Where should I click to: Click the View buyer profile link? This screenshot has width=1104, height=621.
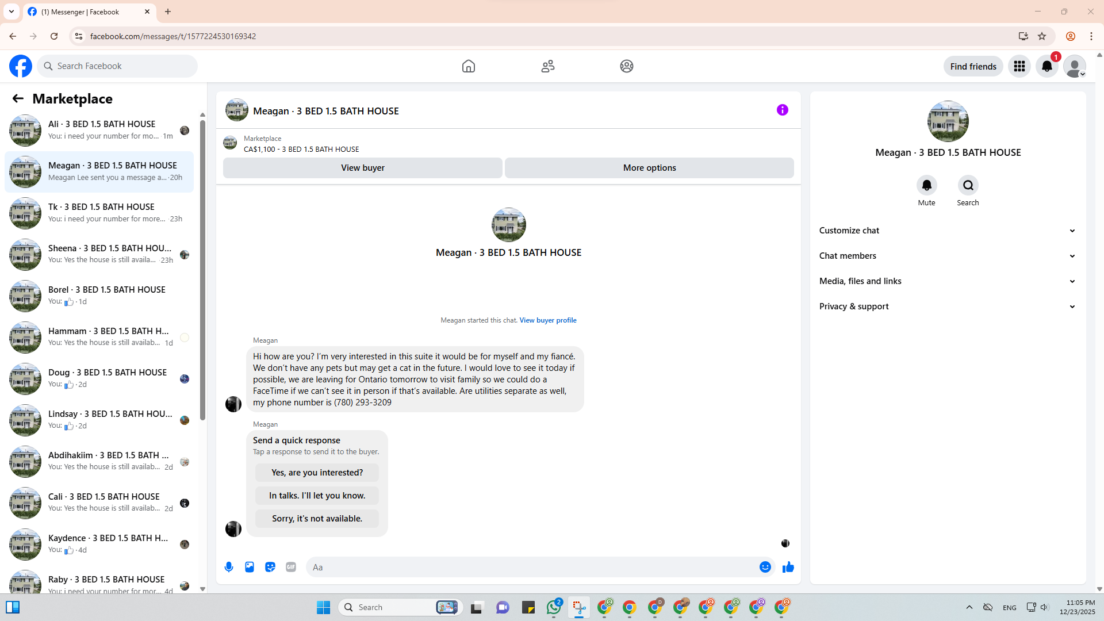click(x=547, y=320)
